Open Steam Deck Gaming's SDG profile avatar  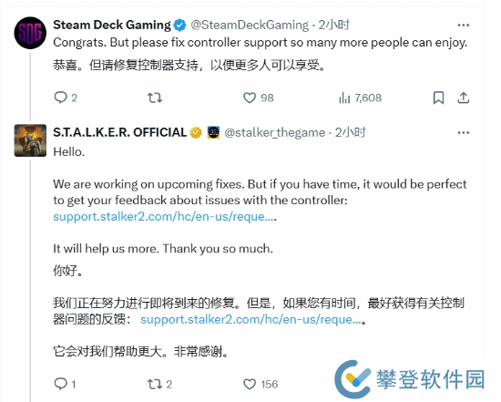click(x=30, y=33)
